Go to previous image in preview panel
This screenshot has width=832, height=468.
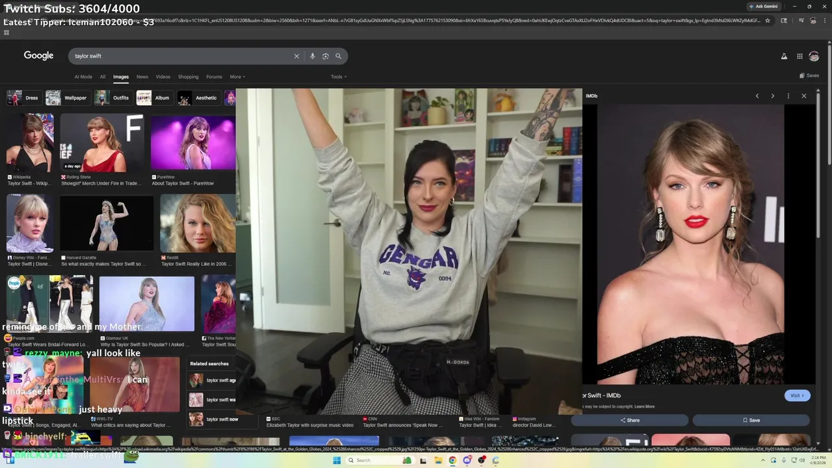[x=757, y=96]
